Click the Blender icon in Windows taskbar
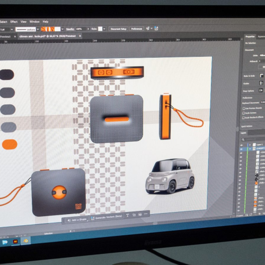The width and height of the screenshot is (265, 265). [x=25, y=241]
